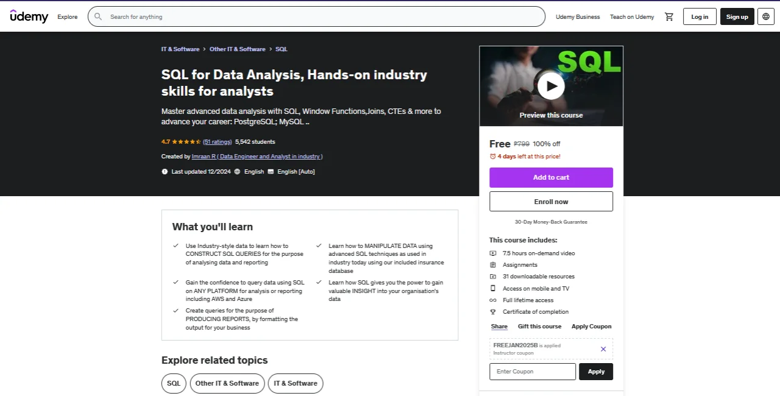Click the closed captions icon

coord(271,172)
